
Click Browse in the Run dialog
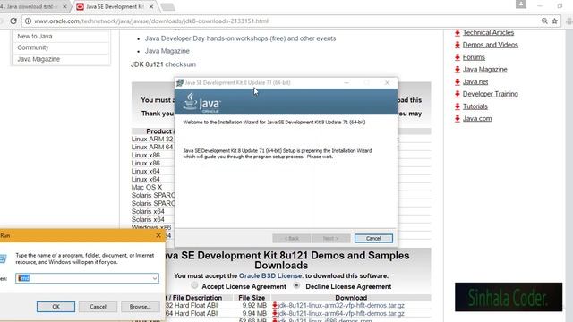tap(141, 307)
